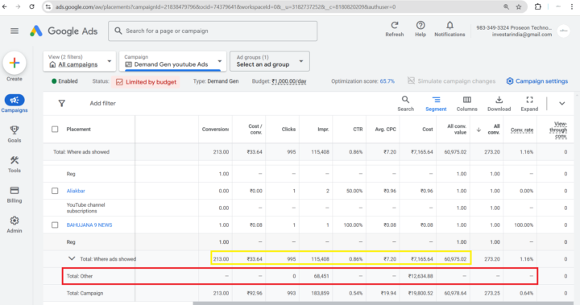This screenshot has width=580, height=305.
Task: Select the Aliakbar row checkbox
Action: [x=55, y=191]
